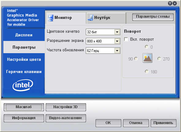This screenshot has width=181, height=132.
Task: Click the help question mark icon
Action: click(x=170, y=3)
